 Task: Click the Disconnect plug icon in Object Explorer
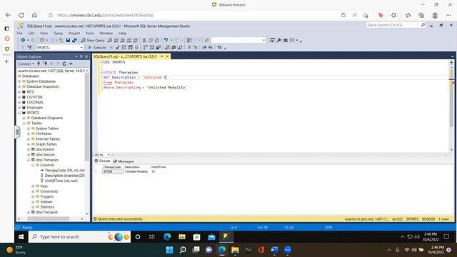(46, 64)
